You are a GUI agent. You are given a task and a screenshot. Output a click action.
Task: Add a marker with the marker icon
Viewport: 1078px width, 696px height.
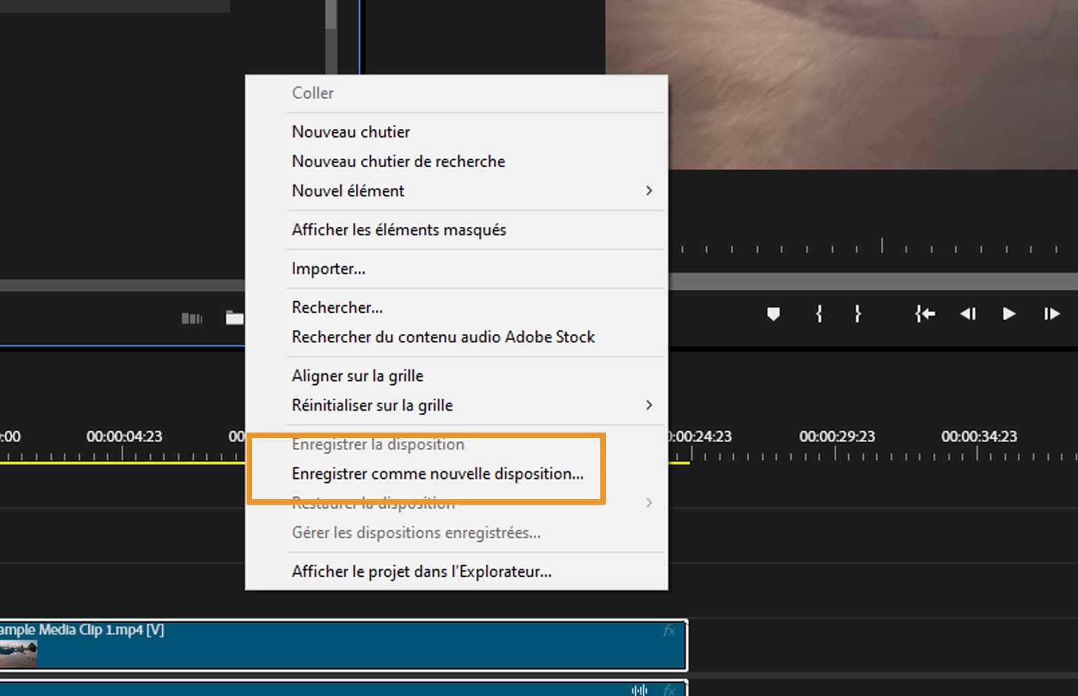[x=773, y=314]
